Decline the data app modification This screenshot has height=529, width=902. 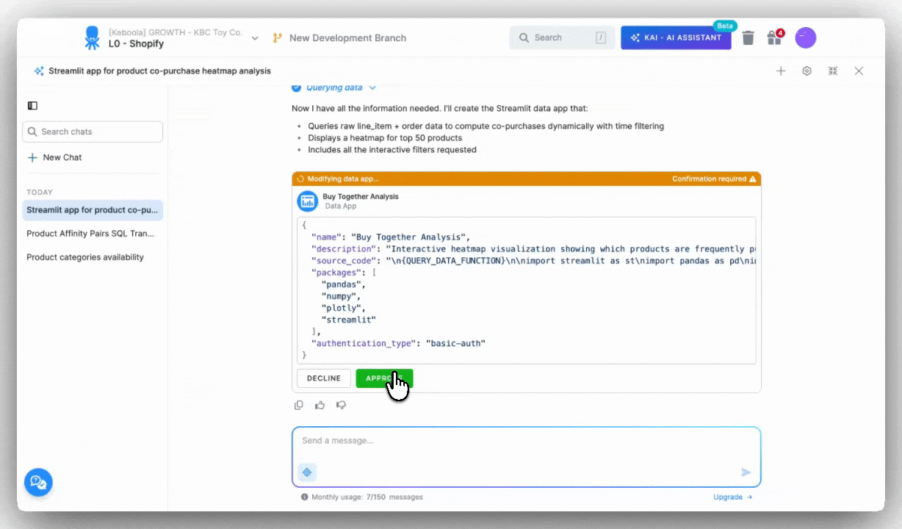click(324, 378)
